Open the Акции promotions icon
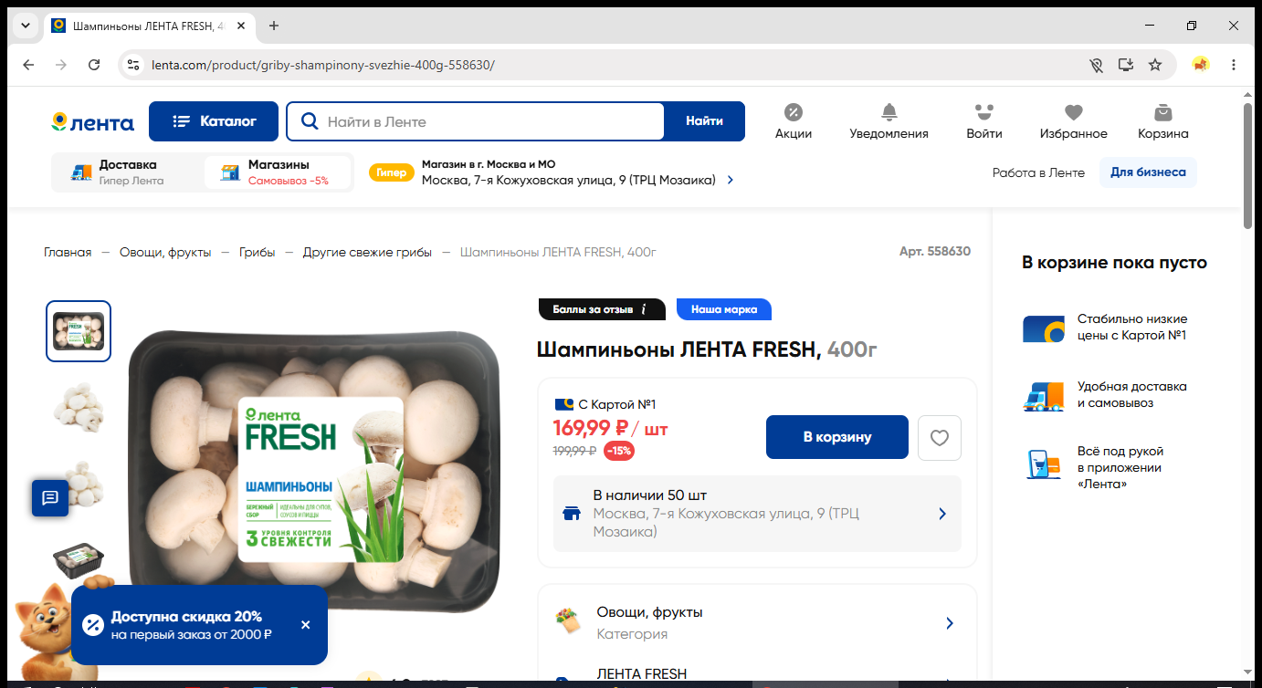The image size is (1262, 688). click(x=794, y=121)
